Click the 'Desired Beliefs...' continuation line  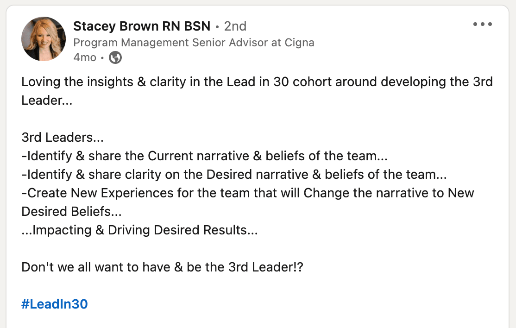[x=71, y=212]
